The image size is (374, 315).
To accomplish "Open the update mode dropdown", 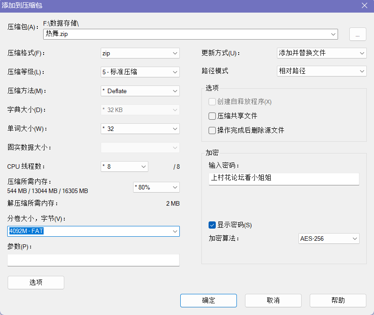I will pyautogui.click(x=321, y=53).
